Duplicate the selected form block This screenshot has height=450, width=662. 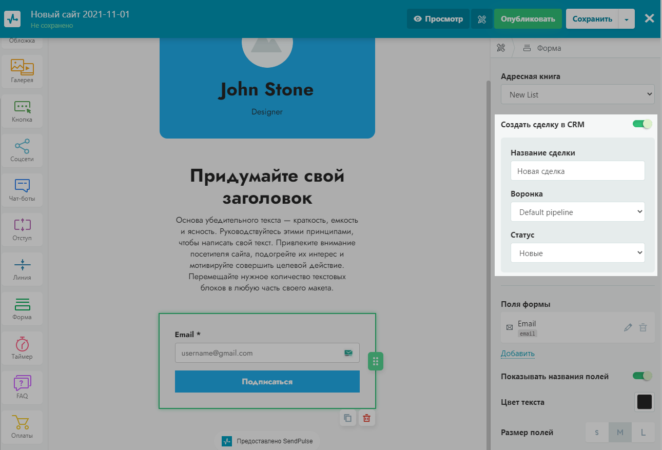(347, 418)
